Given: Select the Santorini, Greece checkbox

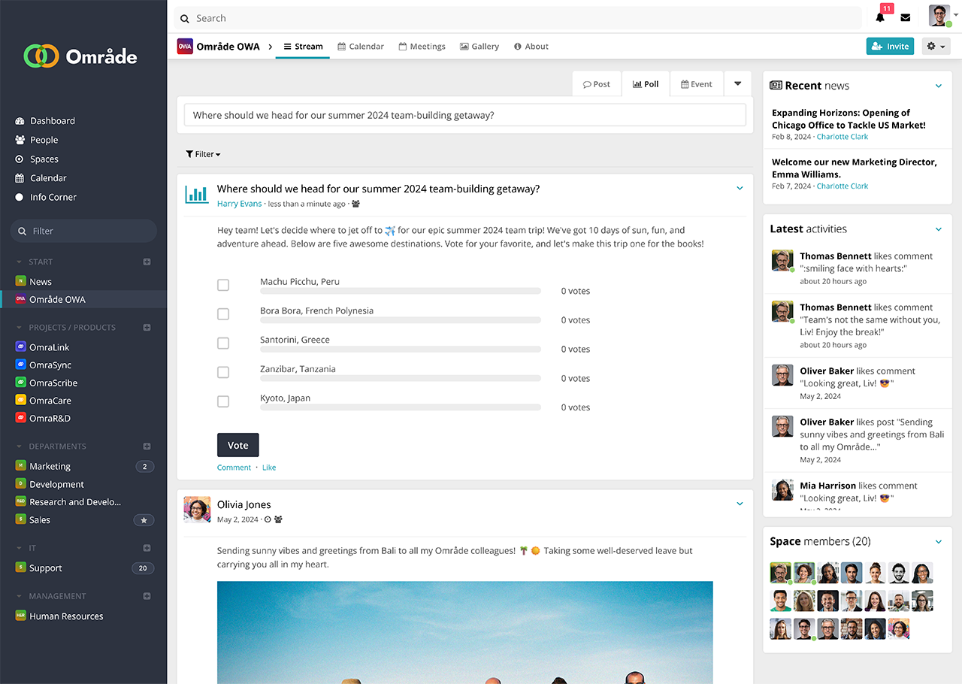Looking at the screenshot, I should pyautogui.click(x=223, y=344).
